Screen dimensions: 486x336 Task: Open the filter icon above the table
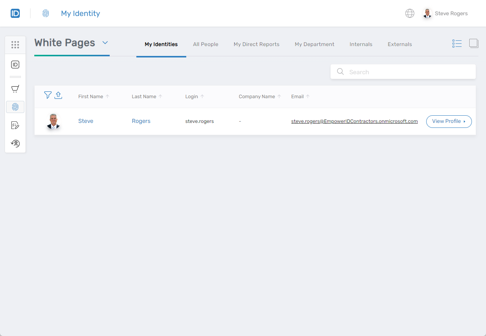point(48,95)
